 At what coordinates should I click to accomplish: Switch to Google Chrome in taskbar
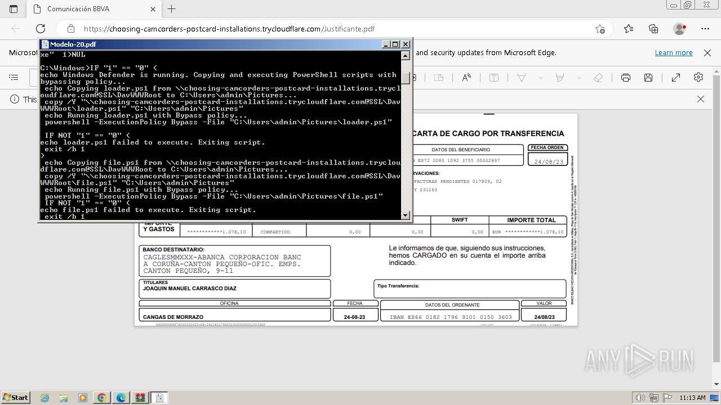coord(102,398)
